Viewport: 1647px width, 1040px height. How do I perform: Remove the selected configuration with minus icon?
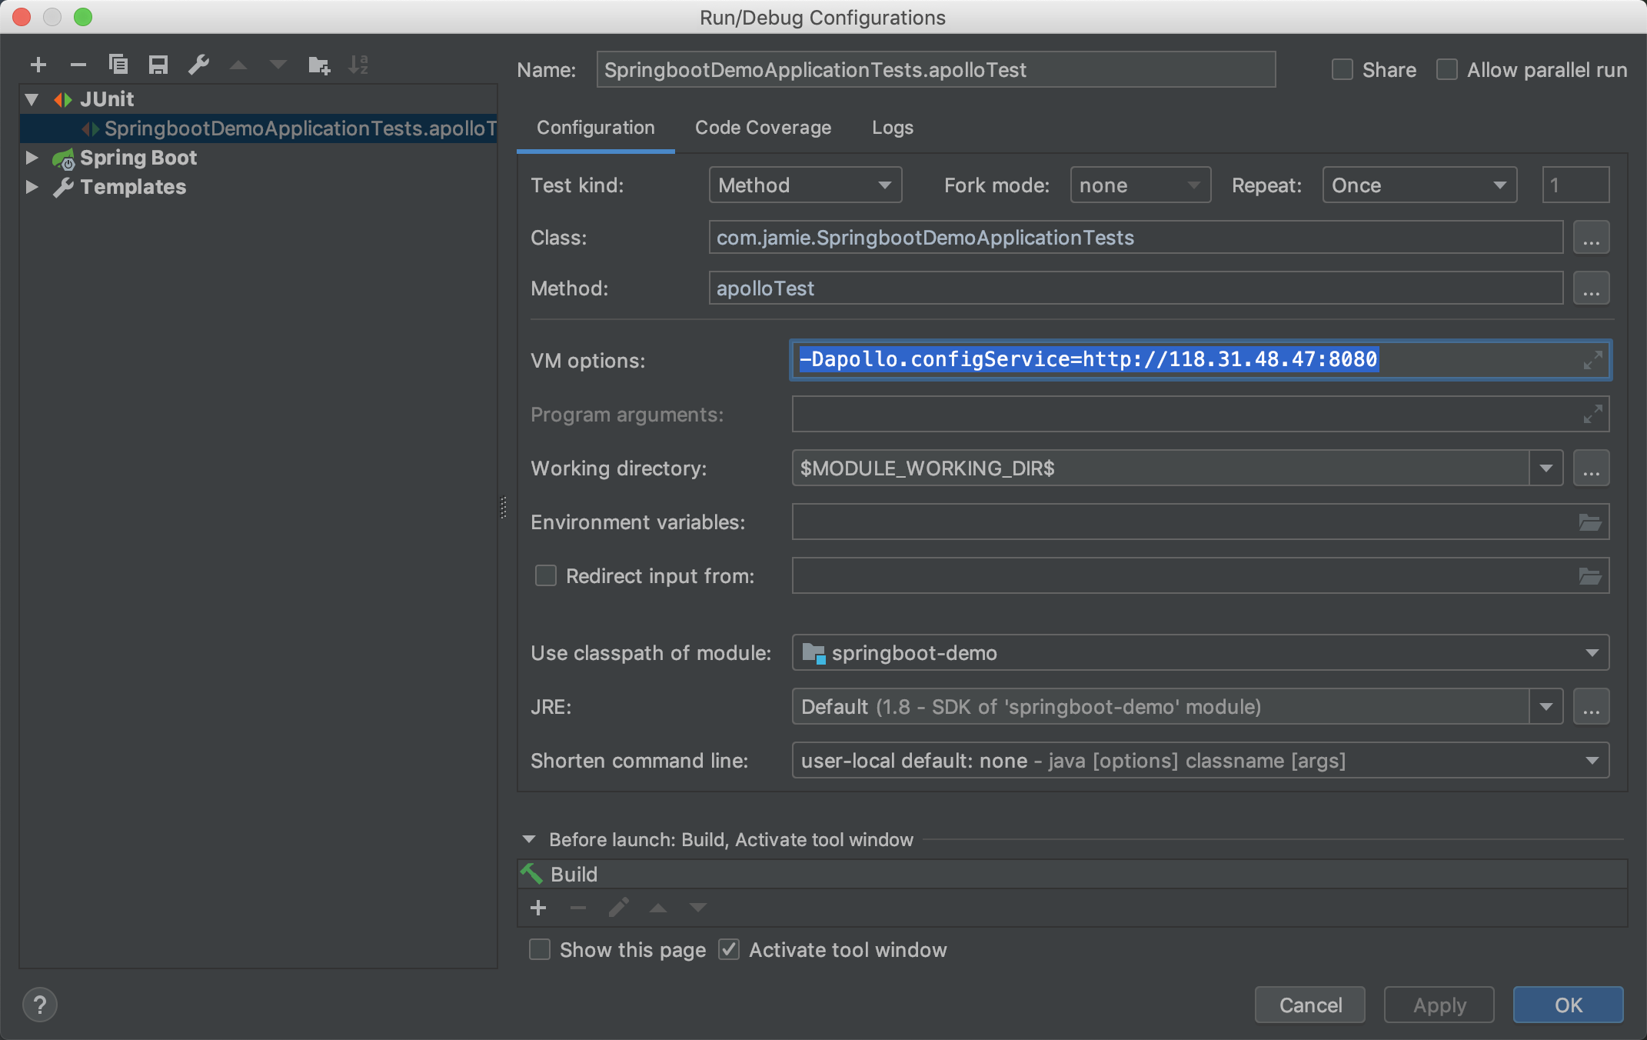pos(78,65)
